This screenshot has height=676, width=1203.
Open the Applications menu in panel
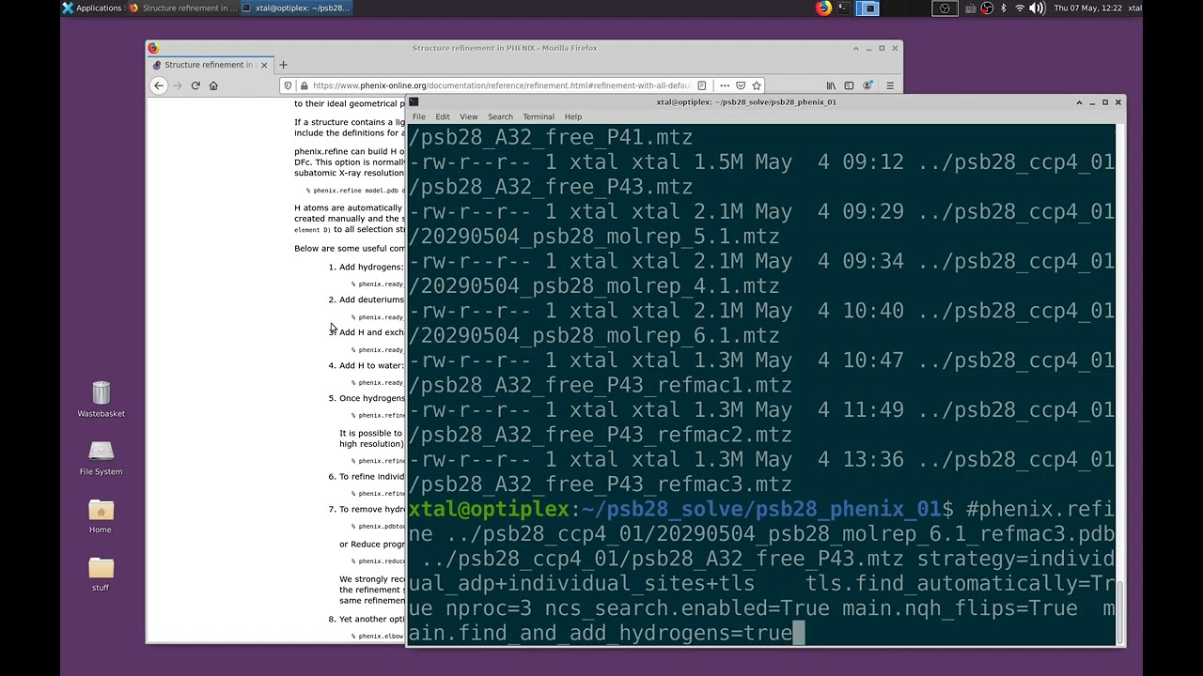tap(92, 8)
